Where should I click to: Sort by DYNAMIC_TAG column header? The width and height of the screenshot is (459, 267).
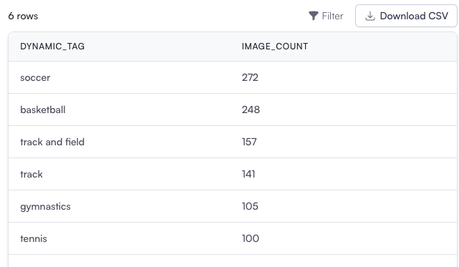[x=52, y=47]
